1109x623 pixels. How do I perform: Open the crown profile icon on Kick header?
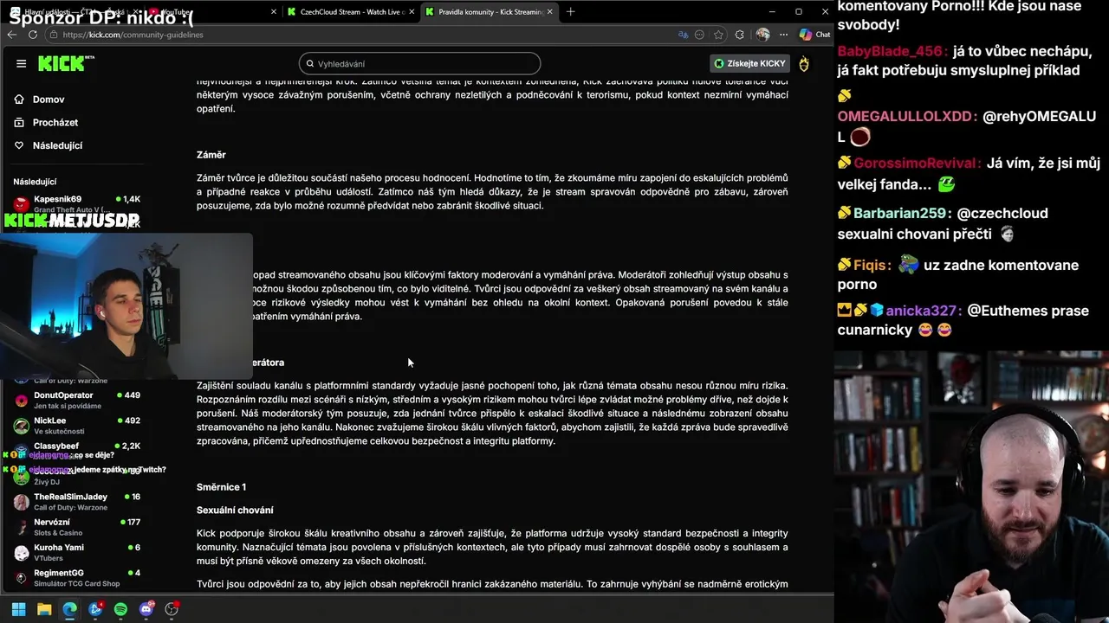pyautogui.click(x=804, y=63)
